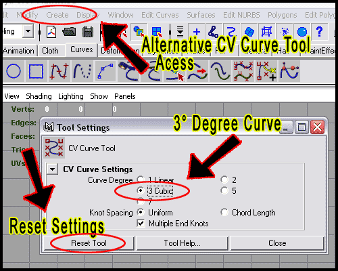Collapse the CV Curve Settings section

tap(52, 169)
